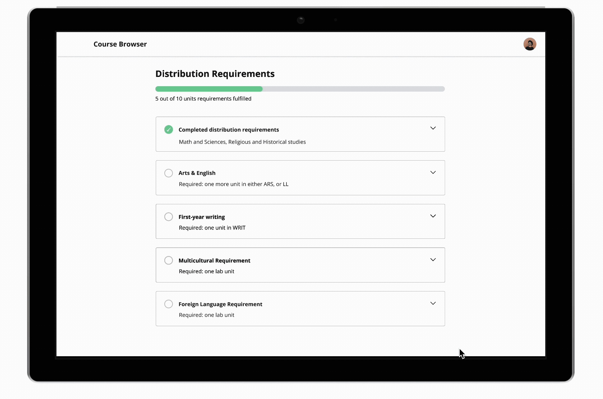Click the Course Browser header title
The width and height of the screenshot is (603, 399).
120,44
